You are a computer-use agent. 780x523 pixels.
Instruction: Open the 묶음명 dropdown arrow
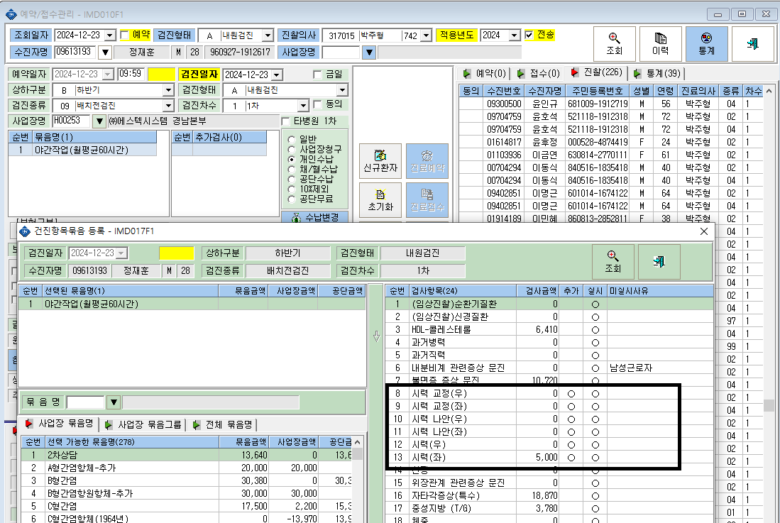pyautogui.click(x=114, y=402)
